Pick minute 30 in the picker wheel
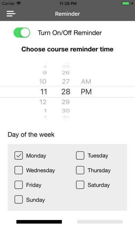Viewport: 135px width, 240px height. point(66,110)
